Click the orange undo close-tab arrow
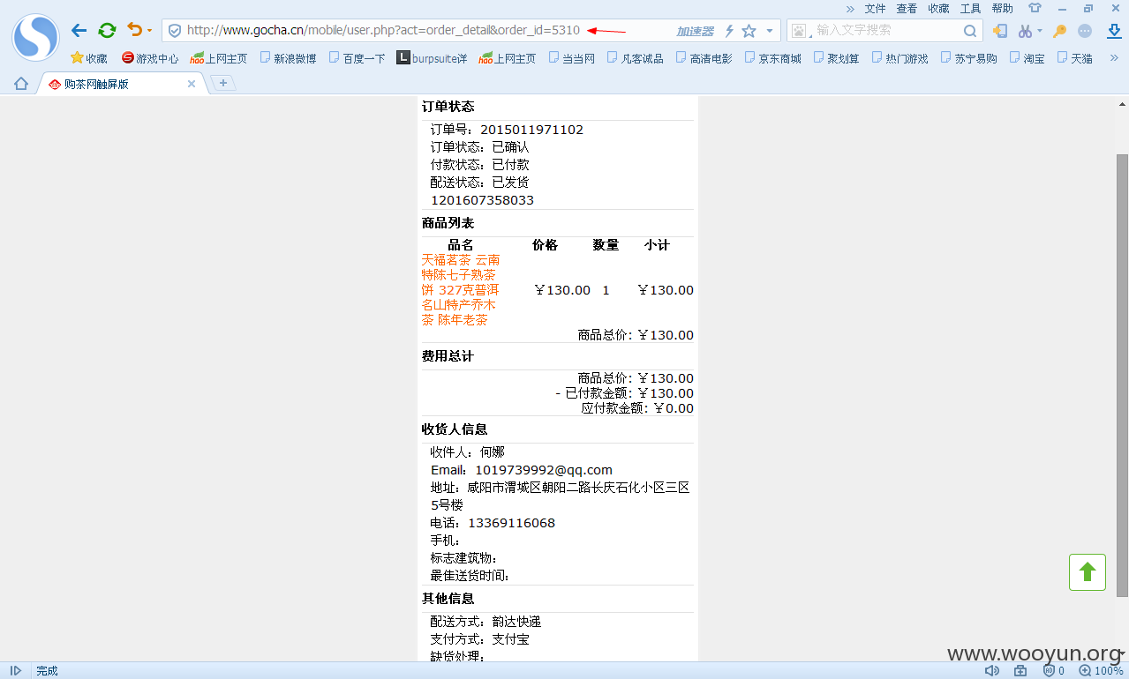Viewport: 1129px width, 679px height. tap(134, 30)
